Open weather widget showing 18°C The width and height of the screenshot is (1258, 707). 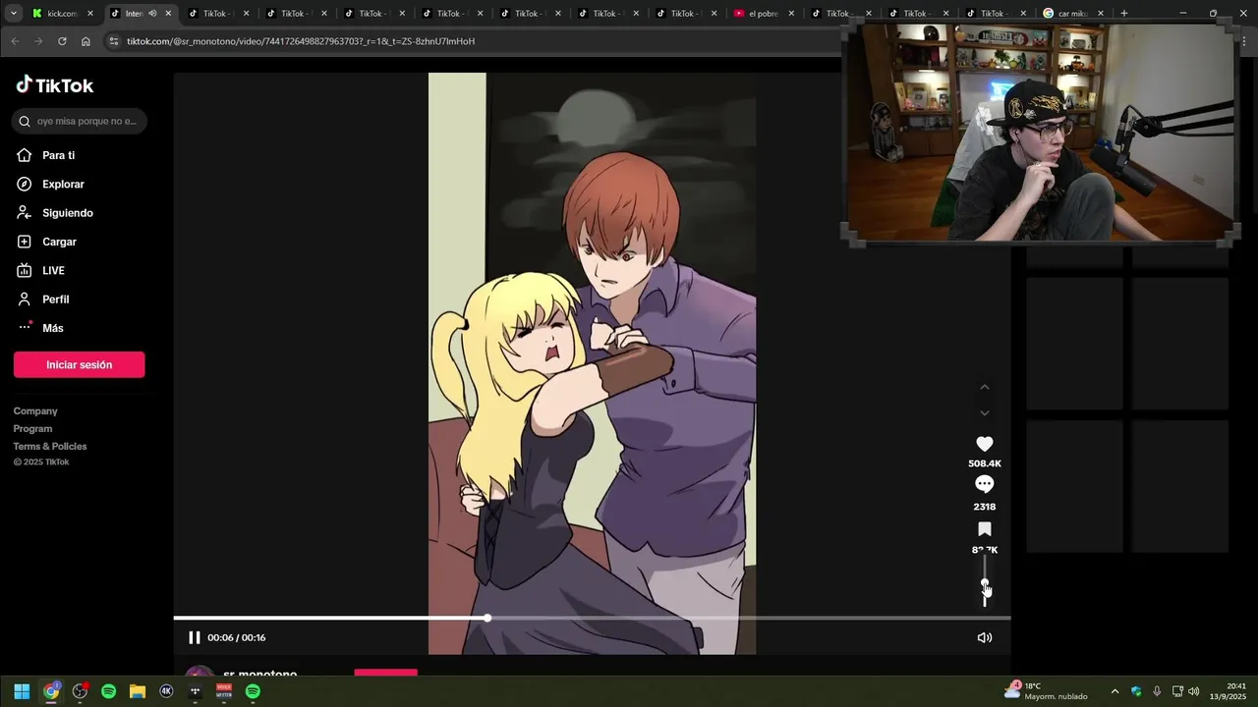point(1047,691)
